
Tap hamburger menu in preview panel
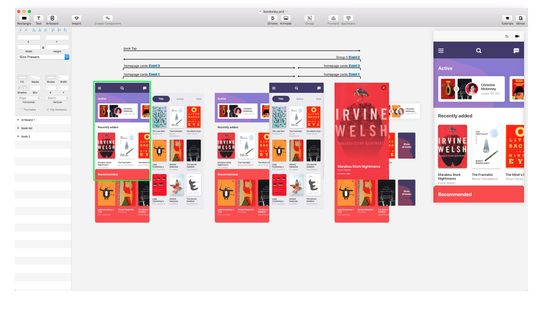pos(441,50)
